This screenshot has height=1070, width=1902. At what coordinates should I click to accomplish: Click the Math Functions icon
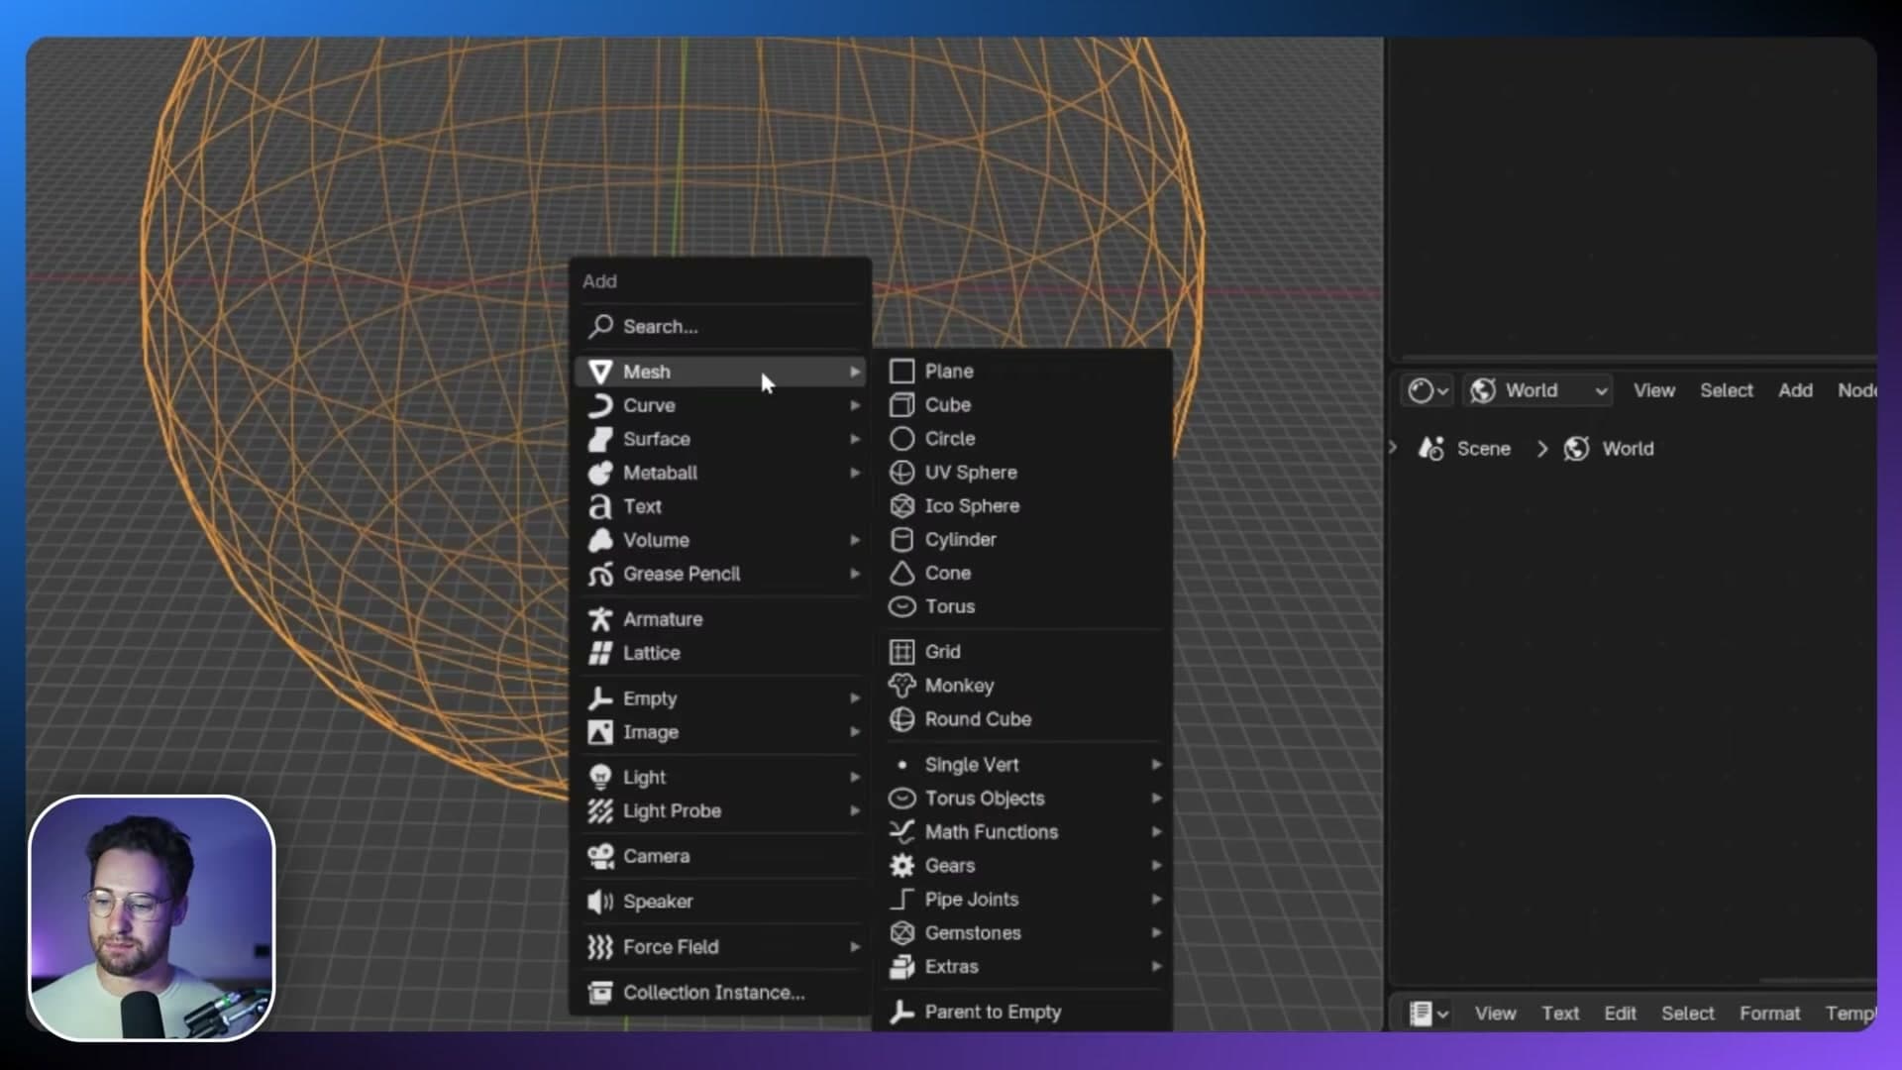tap(901, 832)
